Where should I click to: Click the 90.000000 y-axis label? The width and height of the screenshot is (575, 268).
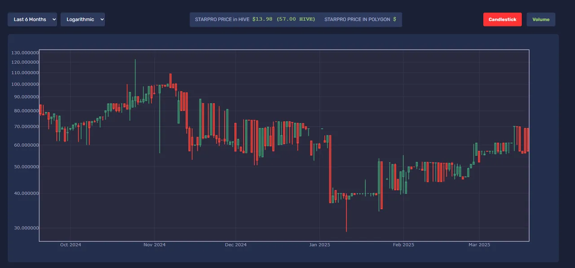(27, 97)
